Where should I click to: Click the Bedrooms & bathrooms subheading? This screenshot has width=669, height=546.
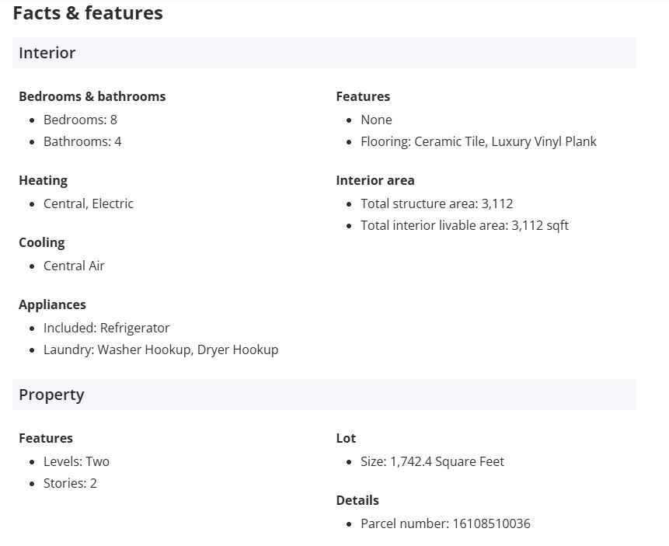click(x=92, y=96)
